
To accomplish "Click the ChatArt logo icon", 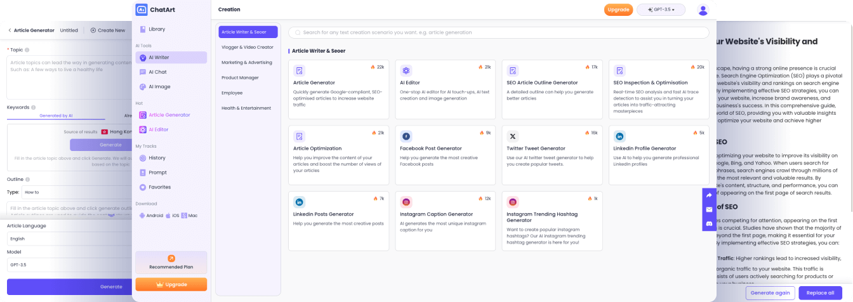I will click(x=142, y=10).
